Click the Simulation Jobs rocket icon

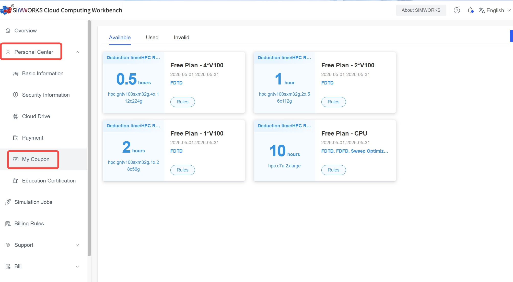8,202
